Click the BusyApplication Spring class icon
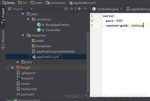This screenshot has height=101, width=150. click(39, 25)
